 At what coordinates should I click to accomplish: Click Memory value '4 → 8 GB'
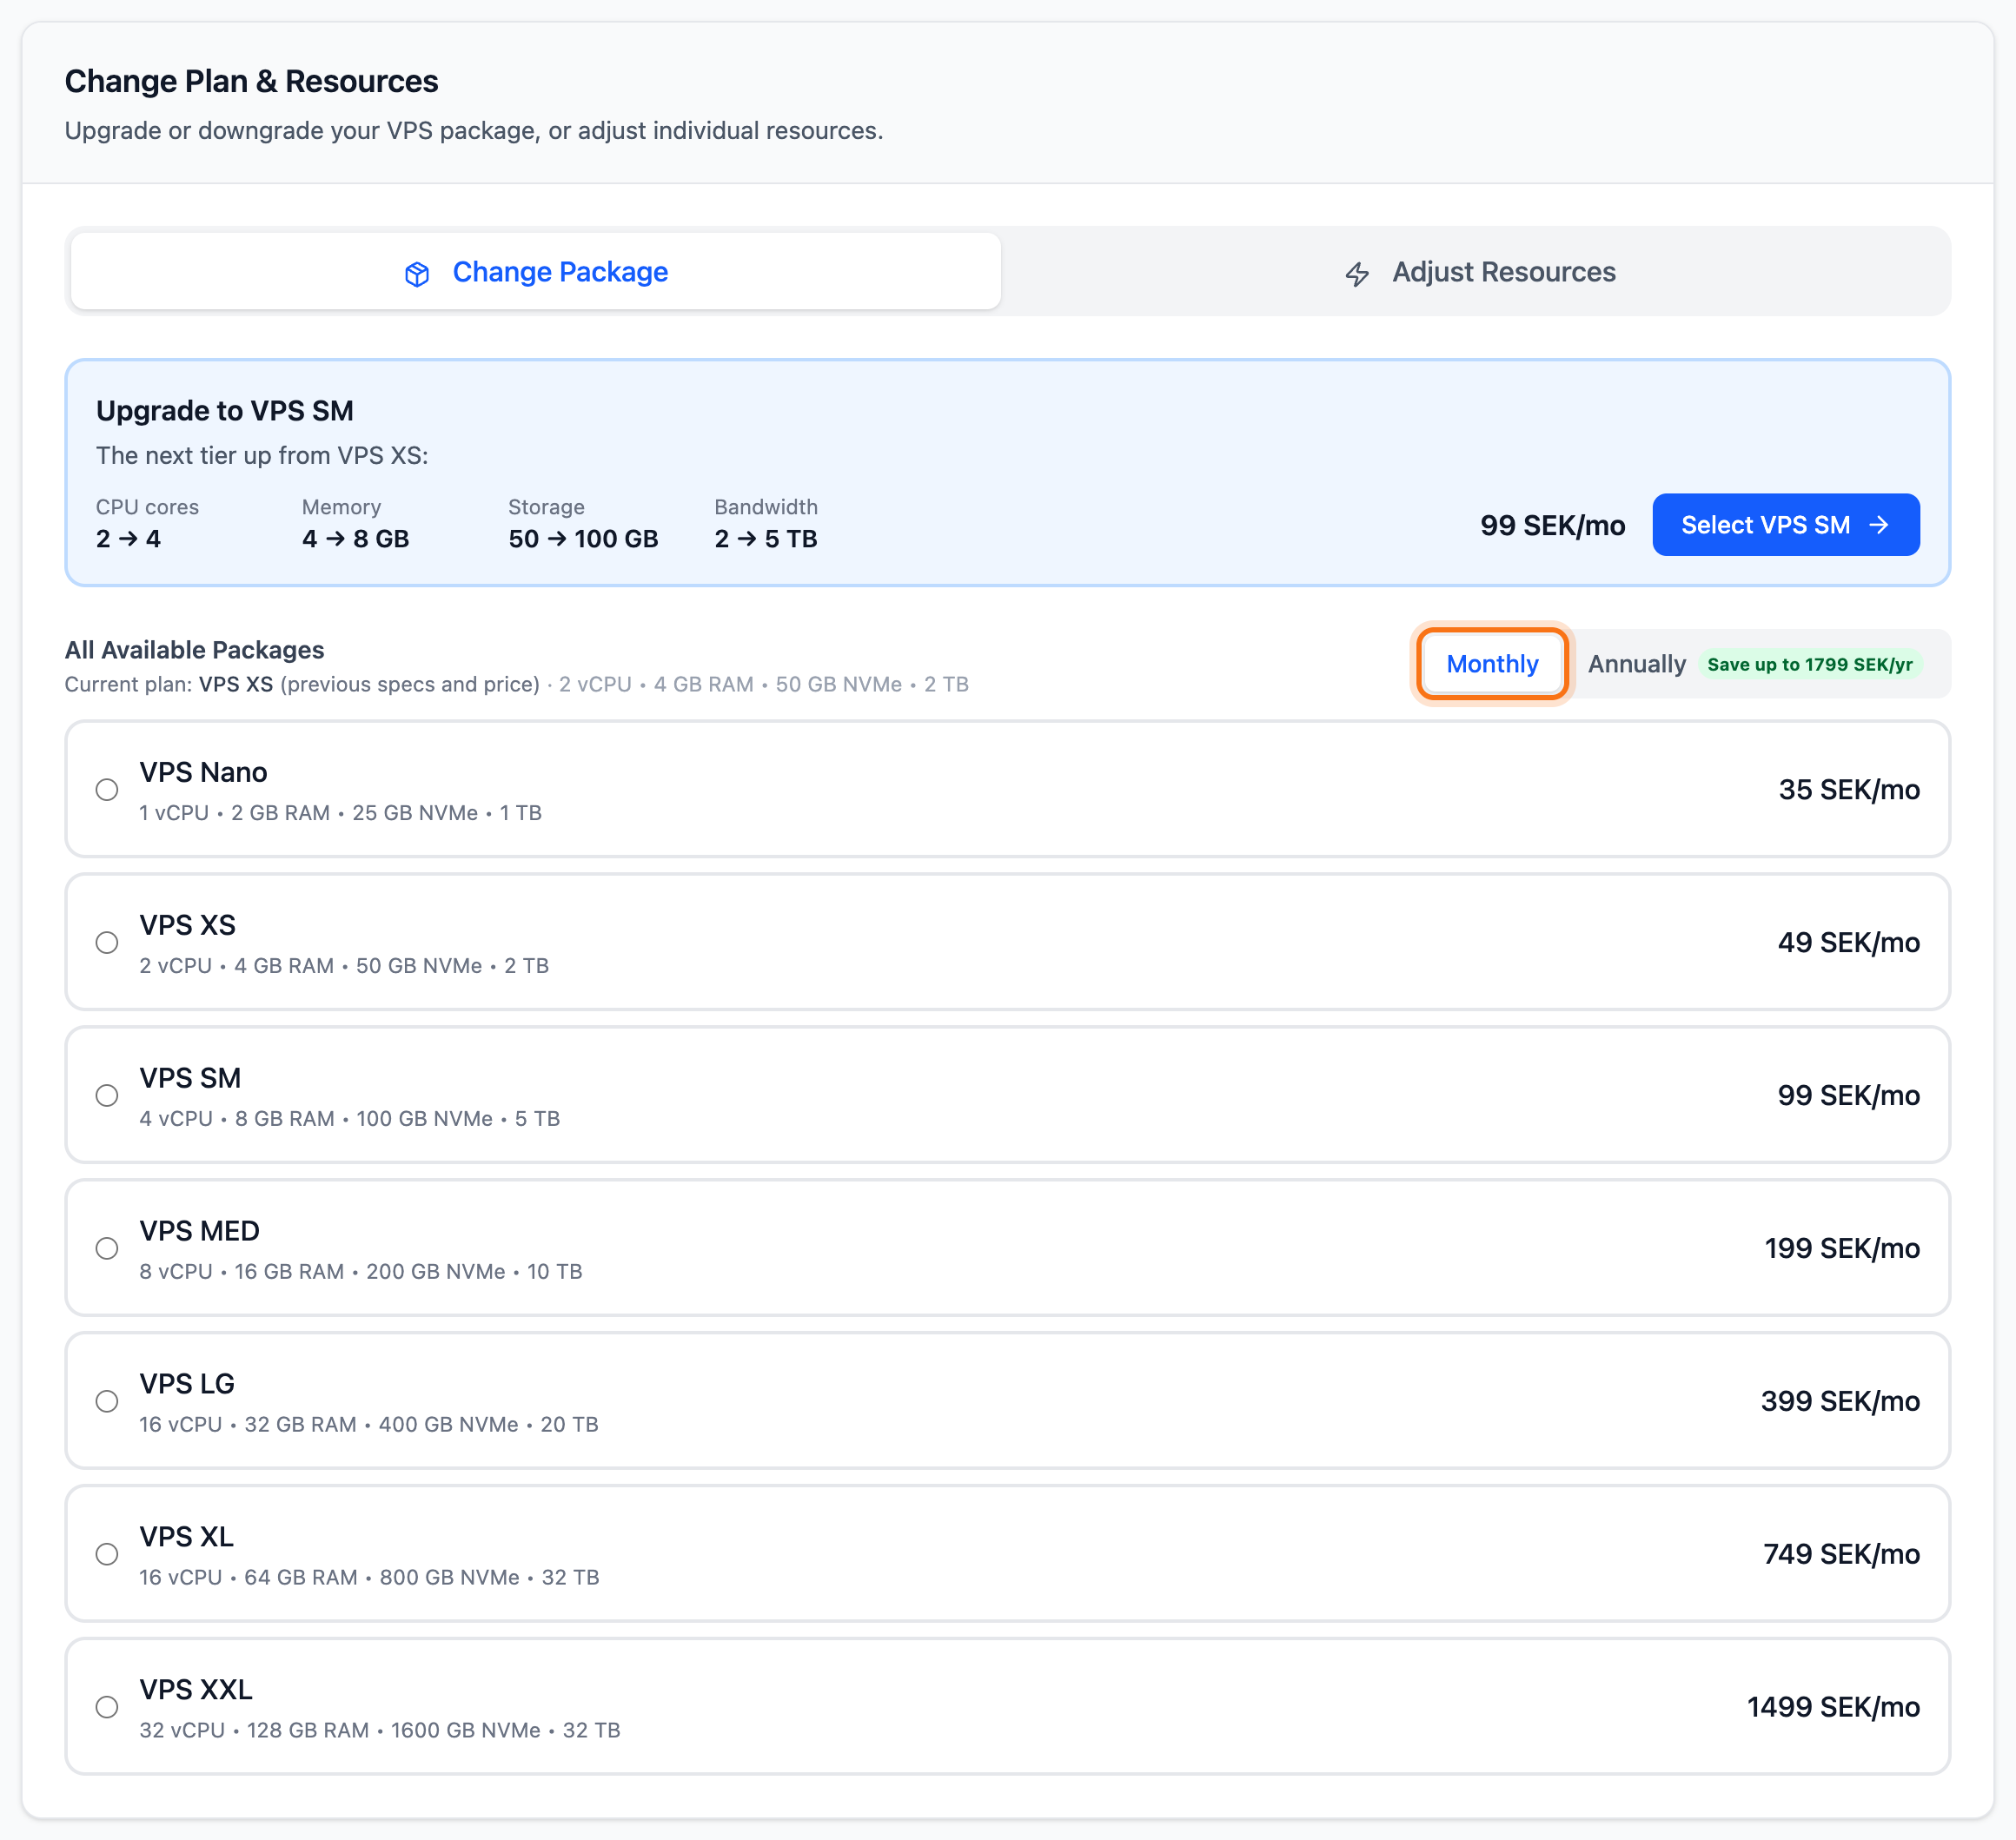355,539
